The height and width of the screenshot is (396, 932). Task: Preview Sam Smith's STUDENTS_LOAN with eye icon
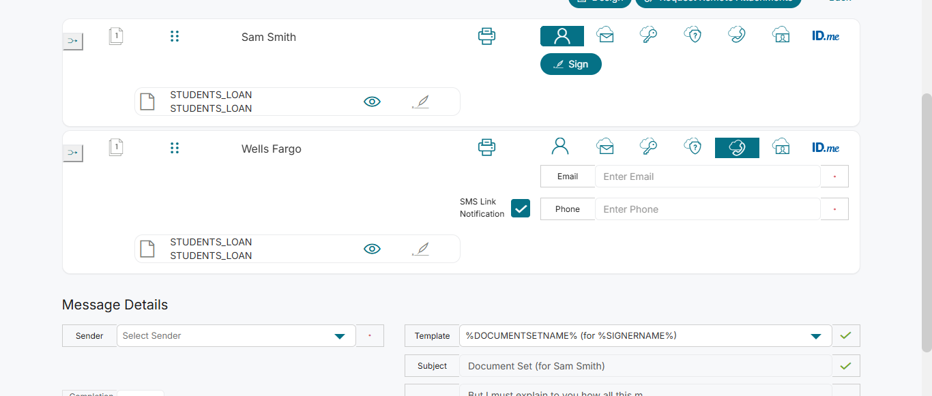[x=372, y=102]
